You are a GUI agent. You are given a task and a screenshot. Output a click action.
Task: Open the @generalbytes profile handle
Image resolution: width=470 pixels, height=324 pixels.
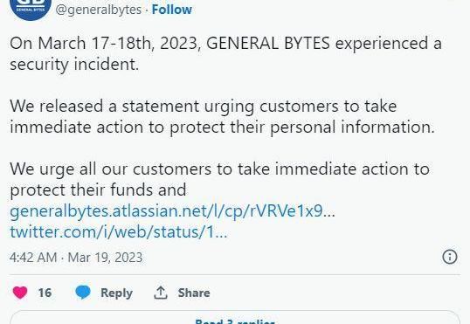coord(99,10)
